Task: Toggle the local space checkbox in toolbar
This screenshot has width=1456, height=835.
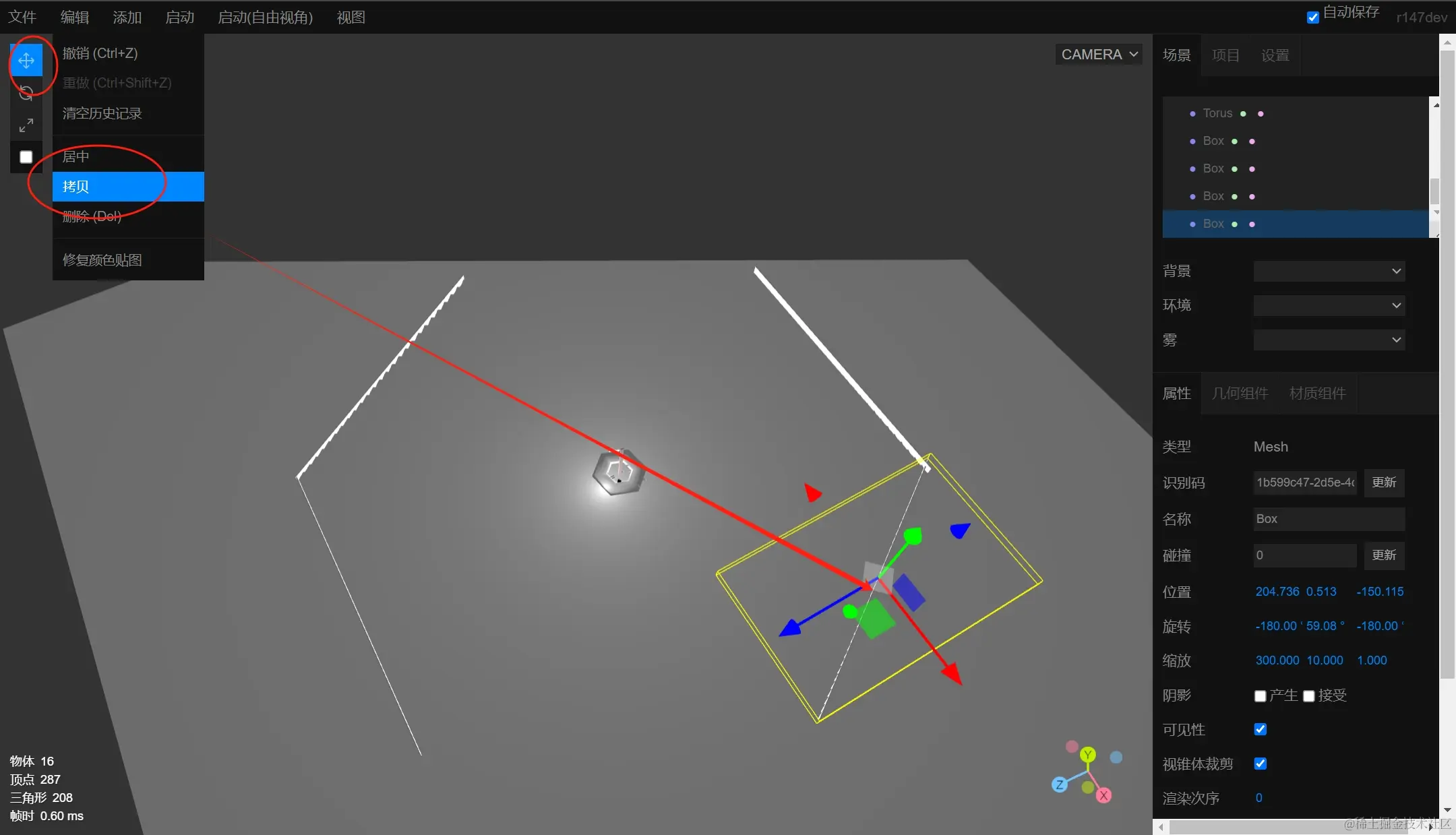Action: [26, 157]
